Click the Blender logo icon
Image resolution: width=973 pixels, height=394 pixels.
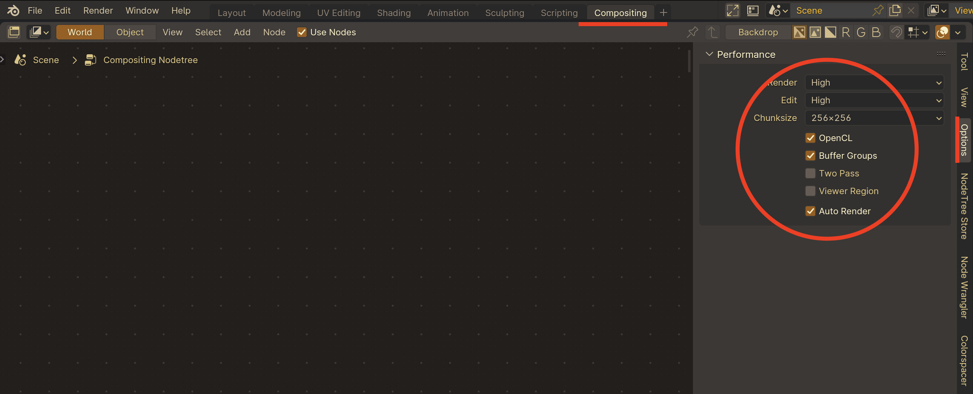(x=13, y=11)
